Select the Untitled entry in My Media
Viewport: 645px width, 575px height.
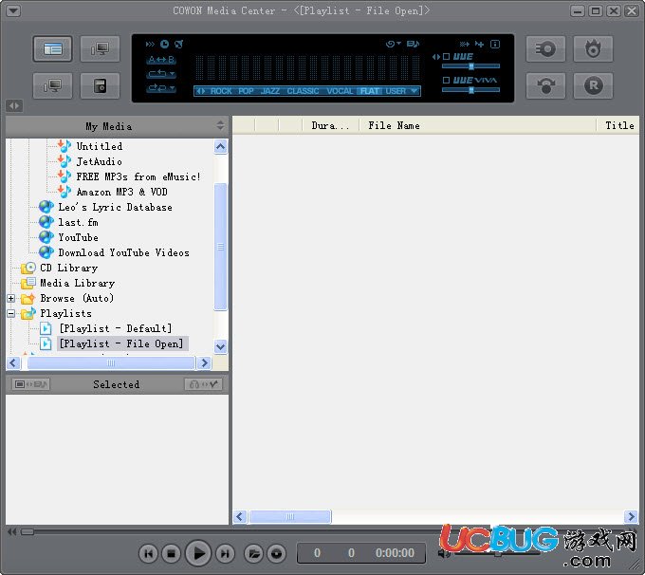100,146
